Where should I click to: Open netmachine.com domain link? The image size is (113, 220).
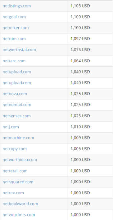[18, 138]
